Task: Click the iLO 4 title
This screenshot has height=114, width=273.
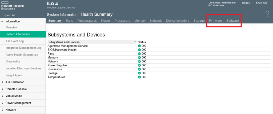Action: point(53,4)
